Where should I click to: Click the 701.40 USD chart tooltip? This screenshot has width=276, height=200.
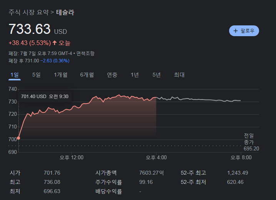tap(45, 97)
